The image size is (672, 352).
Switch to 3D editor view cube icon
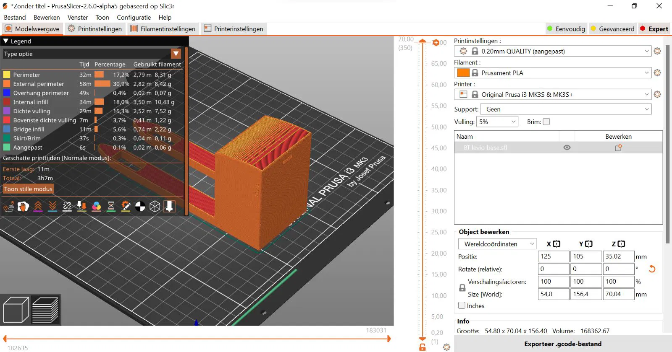coord(16,310)
